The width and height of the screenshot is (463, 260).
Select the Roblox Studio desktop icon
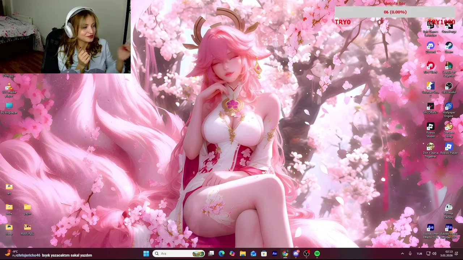pos(430,130)
